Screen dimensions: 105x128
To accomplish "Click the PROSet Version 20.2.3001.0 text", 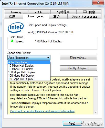I will [x=50, y=32].
